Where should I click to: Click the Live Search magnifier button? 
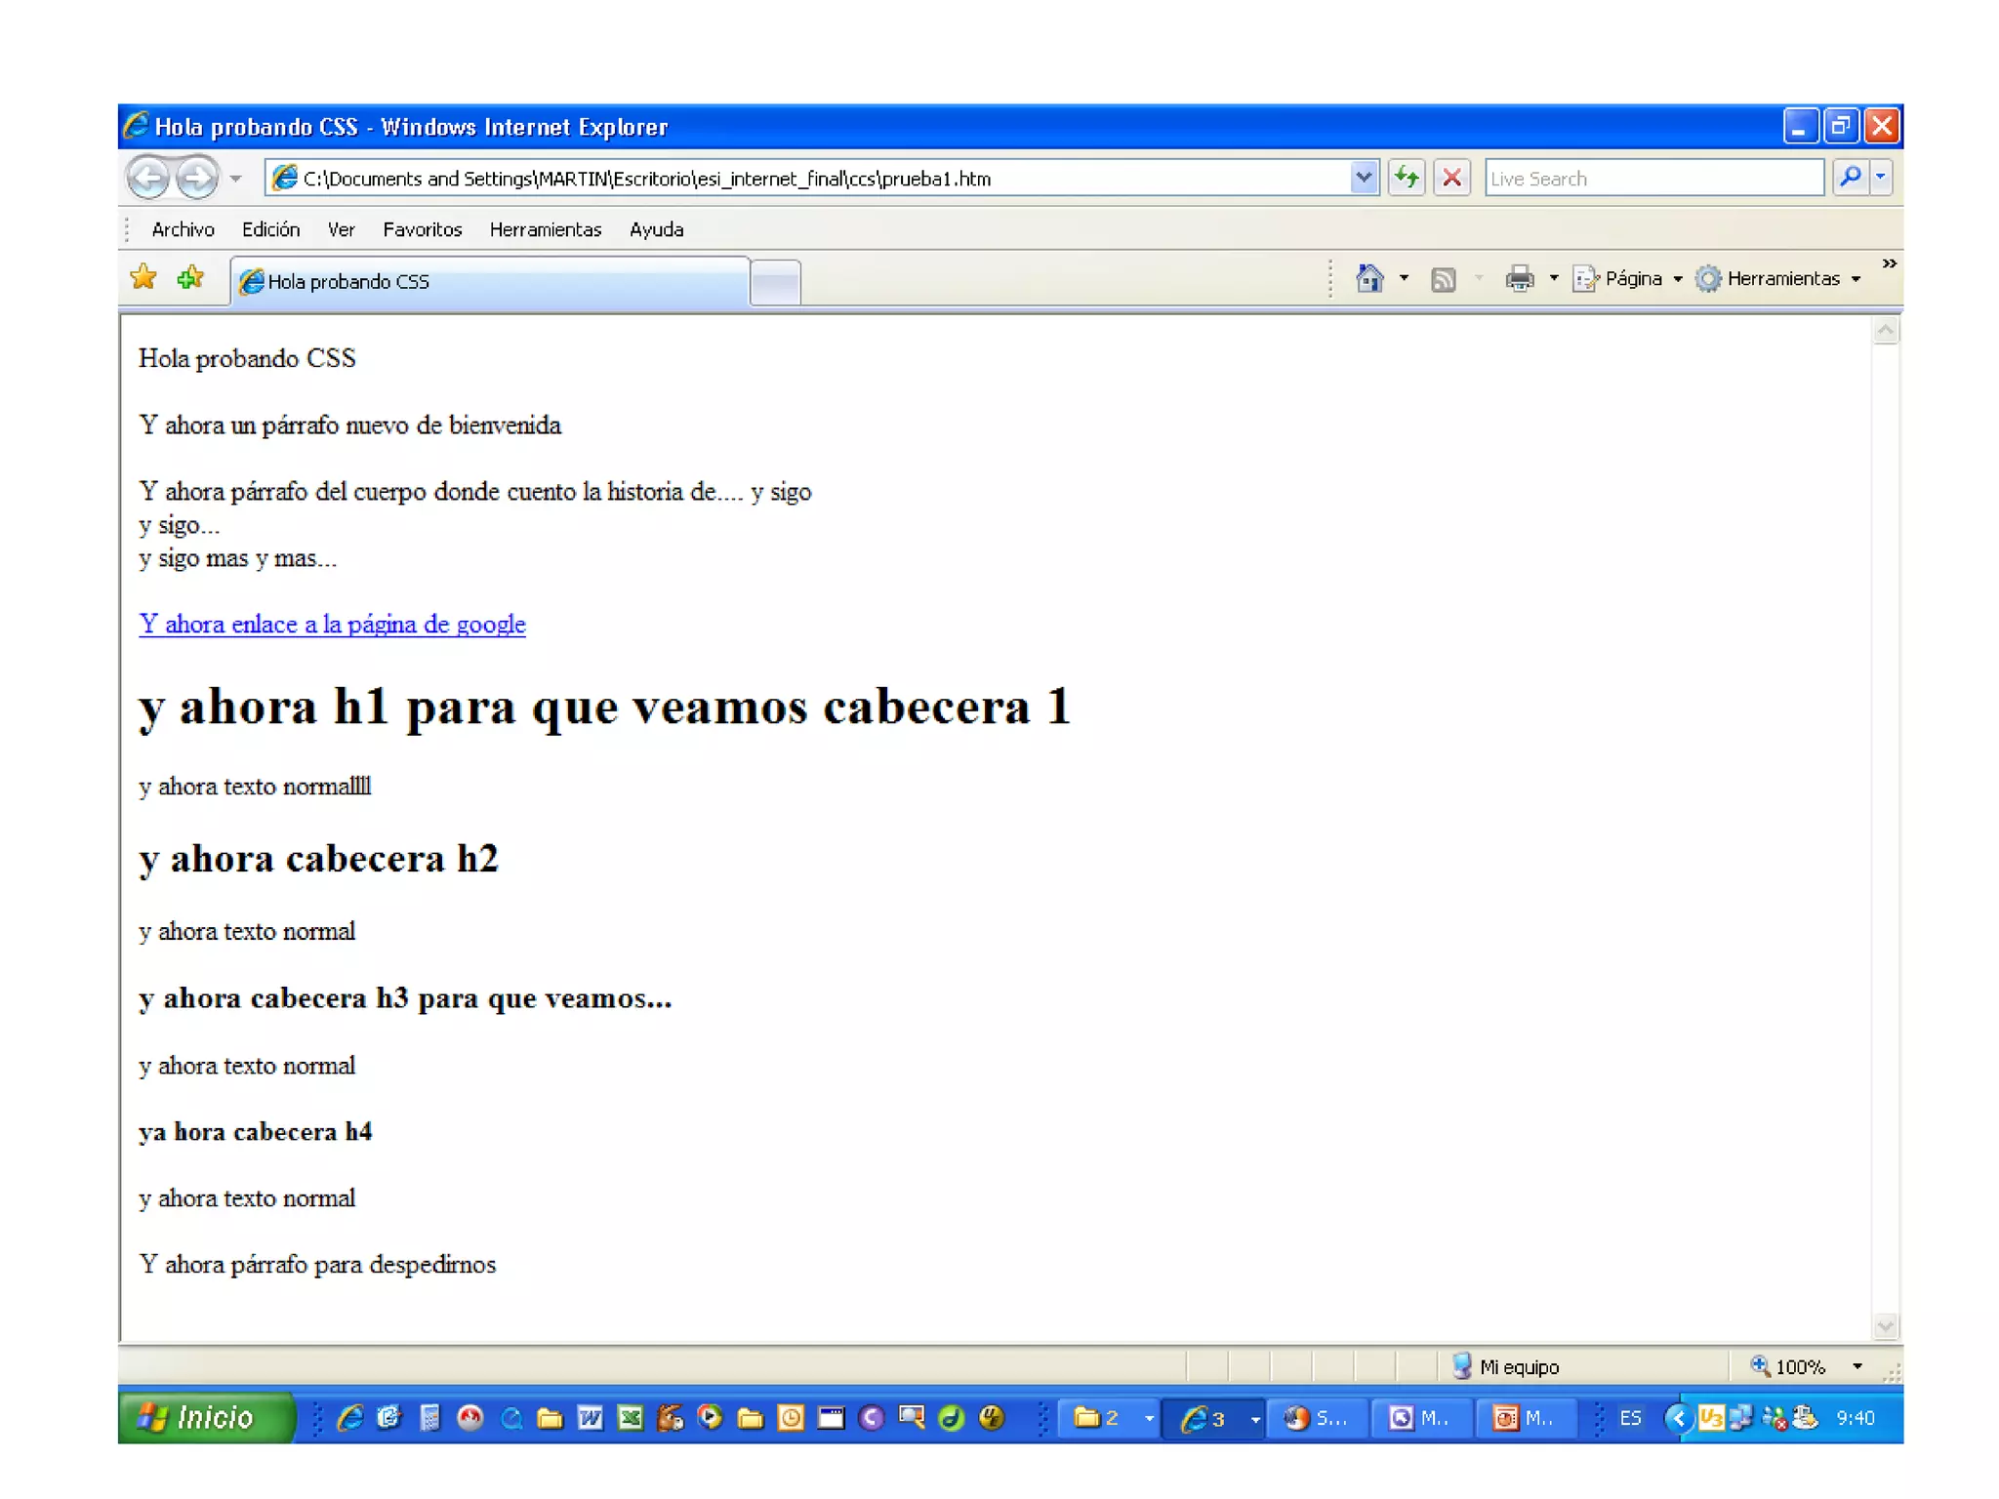1850,178
